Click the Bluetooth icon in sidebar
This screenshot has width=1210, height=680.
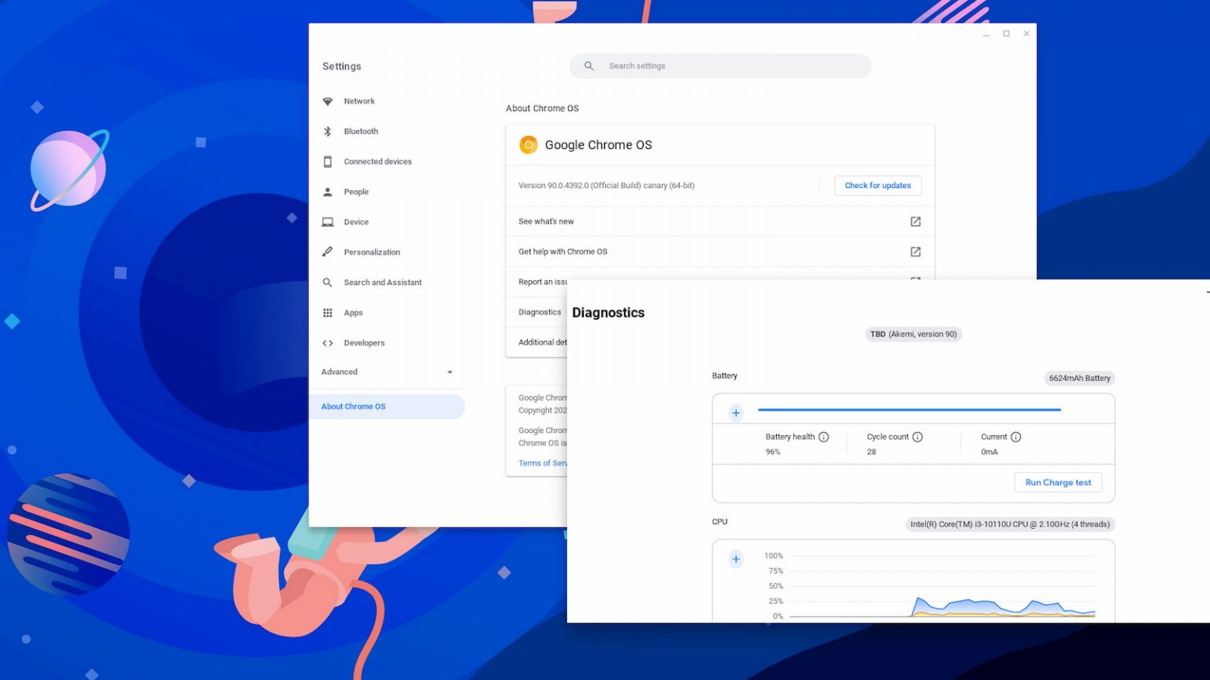tap(328, 131)
